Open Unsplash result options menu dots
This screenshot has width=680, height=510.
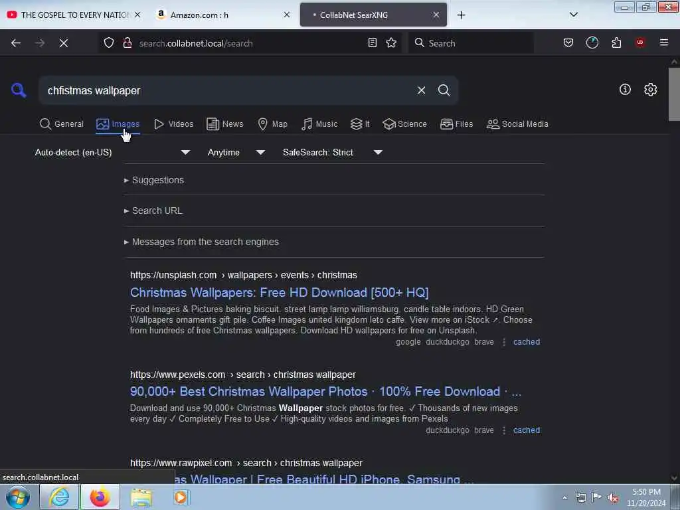[503, 342]
